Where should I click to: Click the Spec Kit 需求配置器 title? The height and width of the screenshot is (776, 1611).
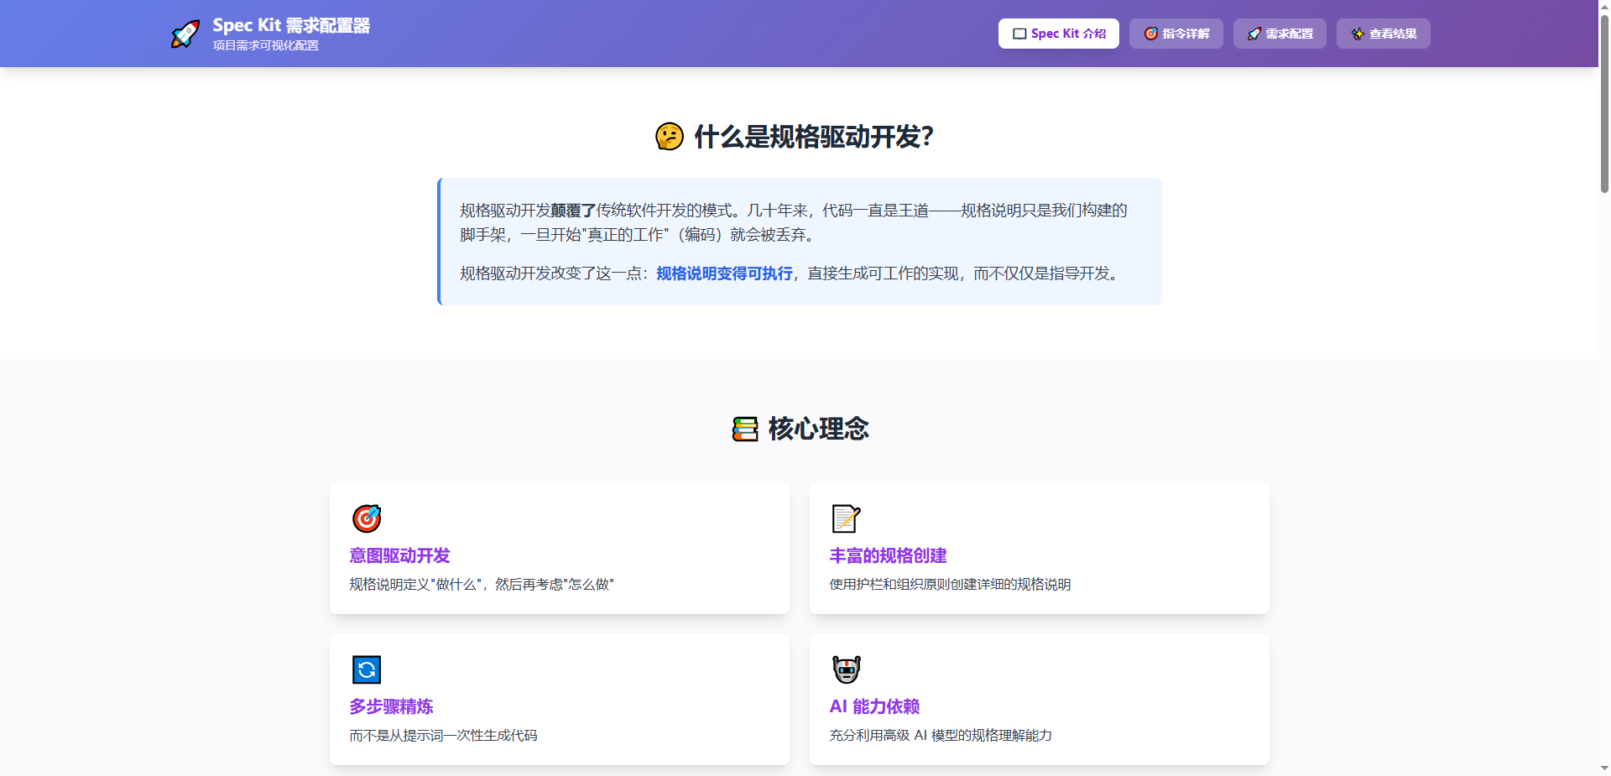291,25
